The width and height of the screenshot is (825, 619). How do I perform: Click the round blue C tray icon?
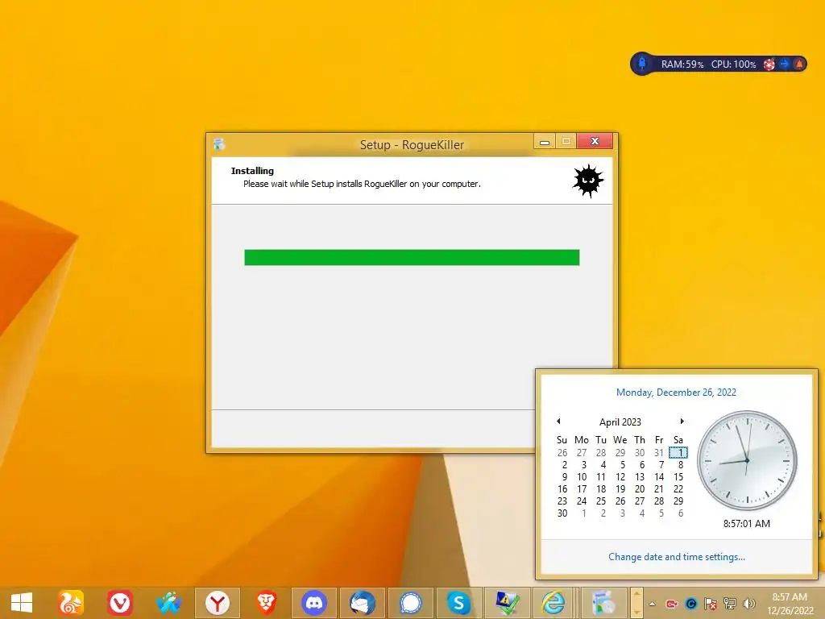click(x=691, y=604)
